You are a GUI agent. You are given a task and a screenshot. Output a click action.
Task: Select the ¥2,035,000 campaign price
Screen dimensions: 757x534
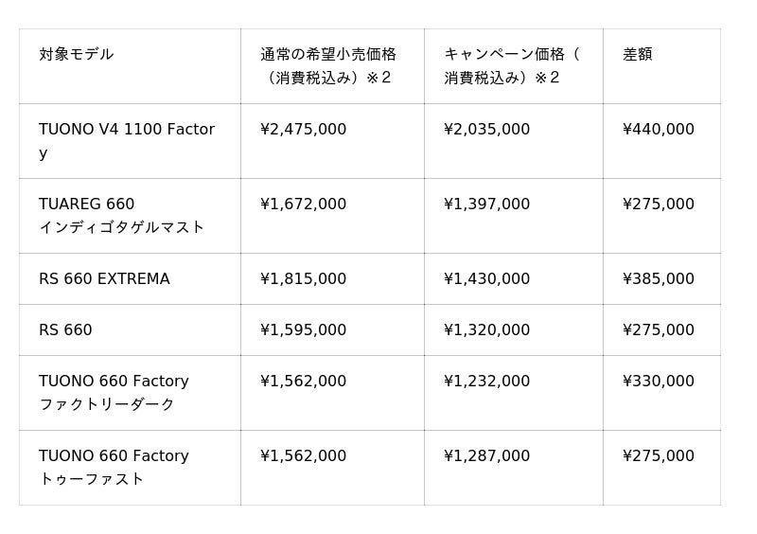pyautogui.click(x=486, y=130)
